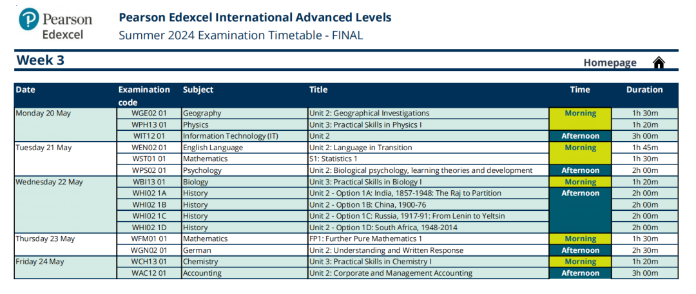Click the Homepage house icon
This screenshot has height=294, width=696.
659,63
